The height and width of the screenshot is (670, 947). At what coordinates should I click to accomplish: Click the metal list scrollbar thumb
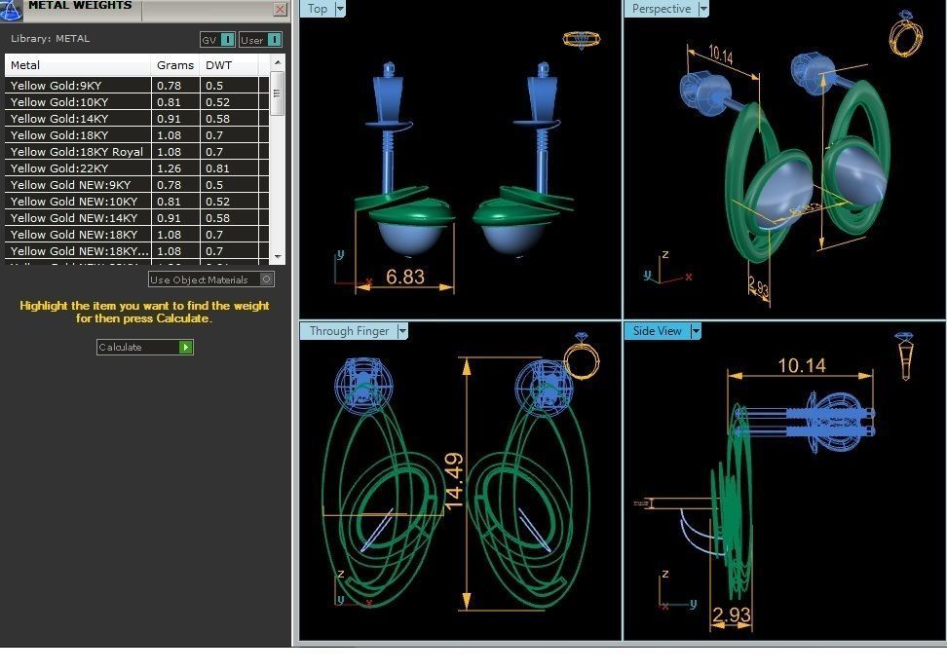[x=278, y=93]
